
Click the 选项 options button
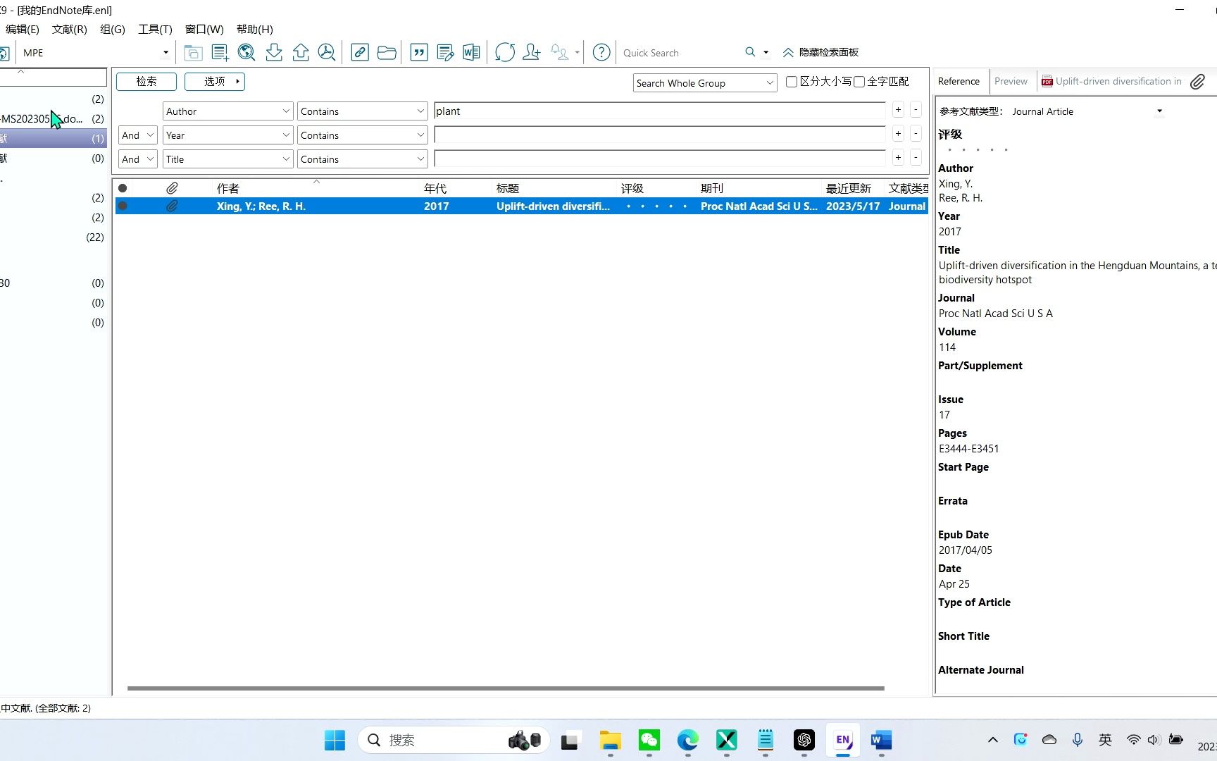coord(215,82)
